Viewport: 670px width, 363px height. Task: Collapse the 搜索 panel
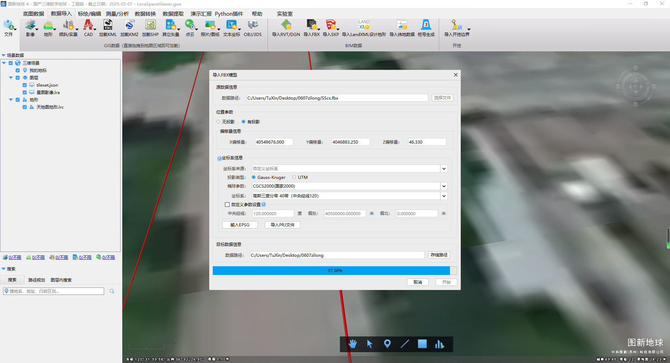pos(3,269)
